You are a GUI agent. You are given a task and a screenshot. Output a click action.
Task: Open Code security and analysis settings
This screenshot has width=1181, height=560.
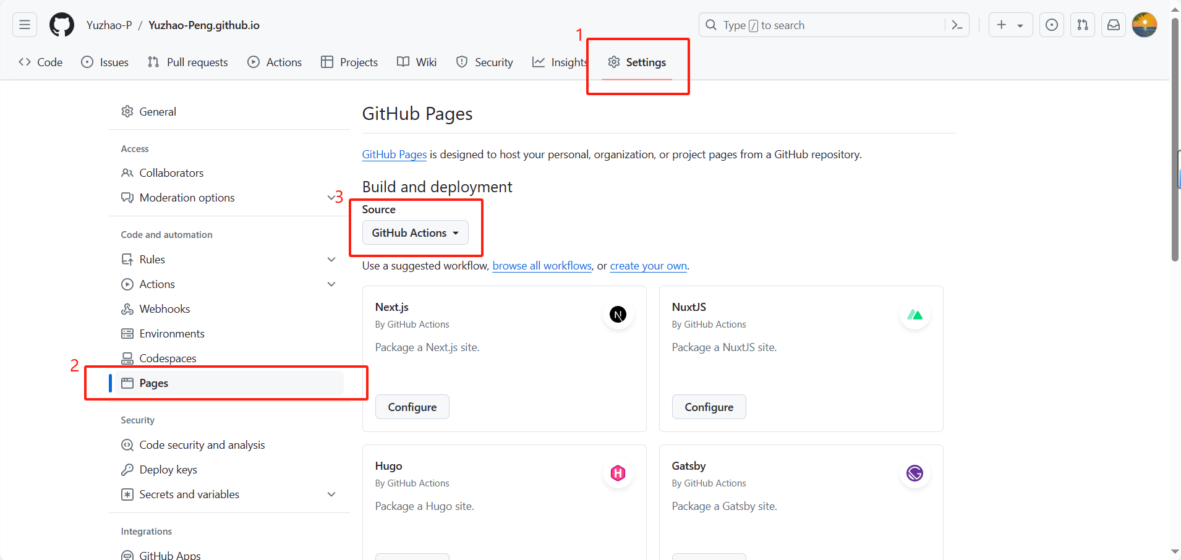coord(229,445)
